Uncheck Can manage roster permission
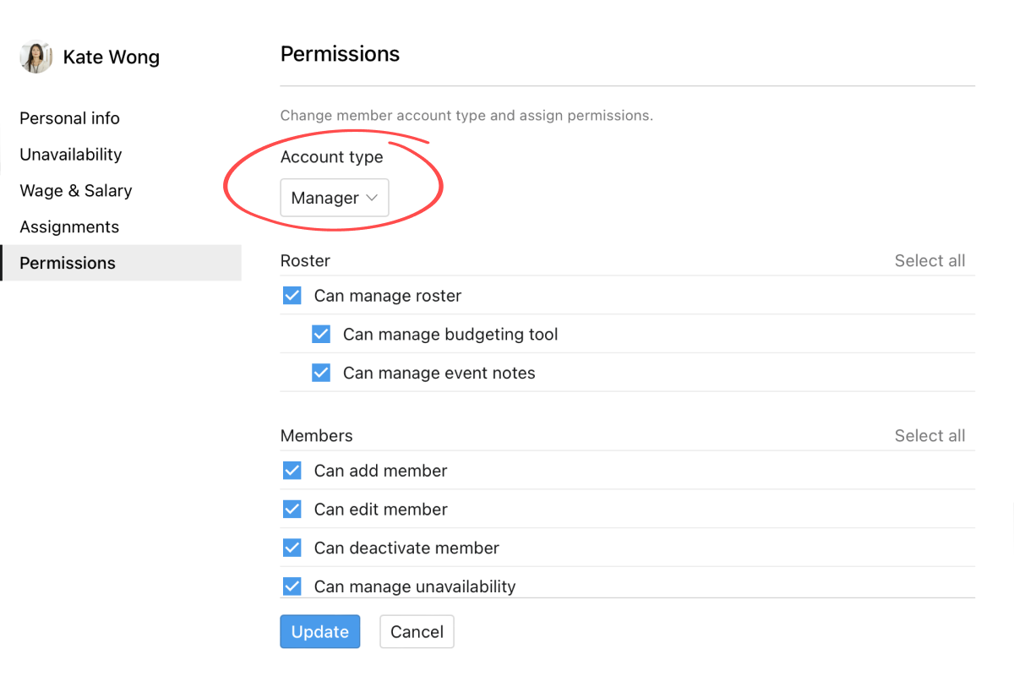This screenshot has height=676, width=1014. coord(292,295)
